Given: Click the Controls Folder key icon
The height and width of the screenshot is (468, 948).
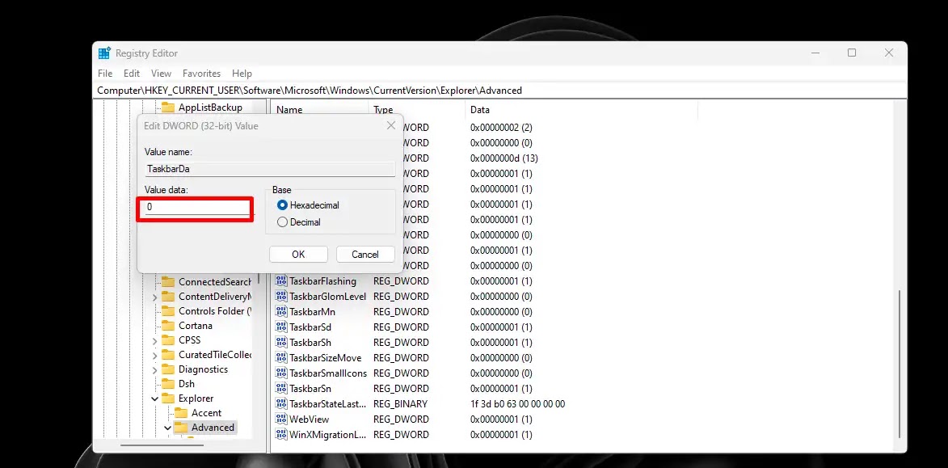Looking at the screenshot, I should click(167, 311).
